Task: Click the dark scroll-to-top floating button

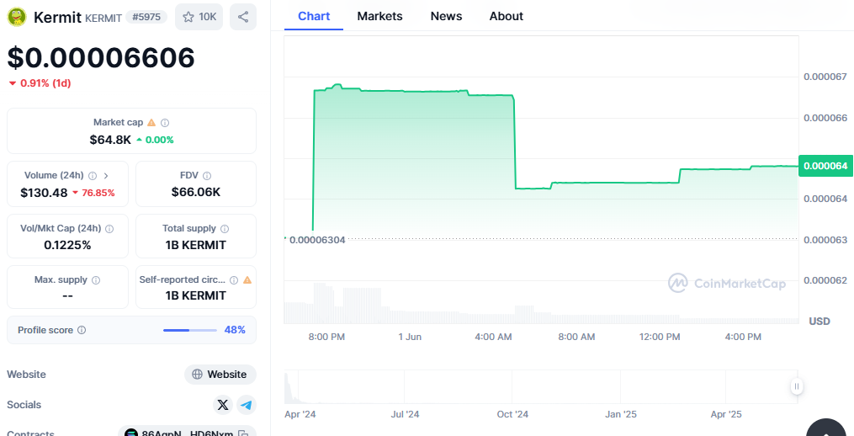Action: [826, 428]
